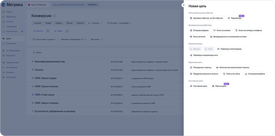Open Настройки in the sidebar

click(11, 77)
